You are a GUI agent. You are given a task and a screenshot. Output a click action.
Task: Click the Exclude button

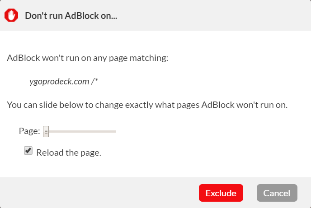pos(221,193)
